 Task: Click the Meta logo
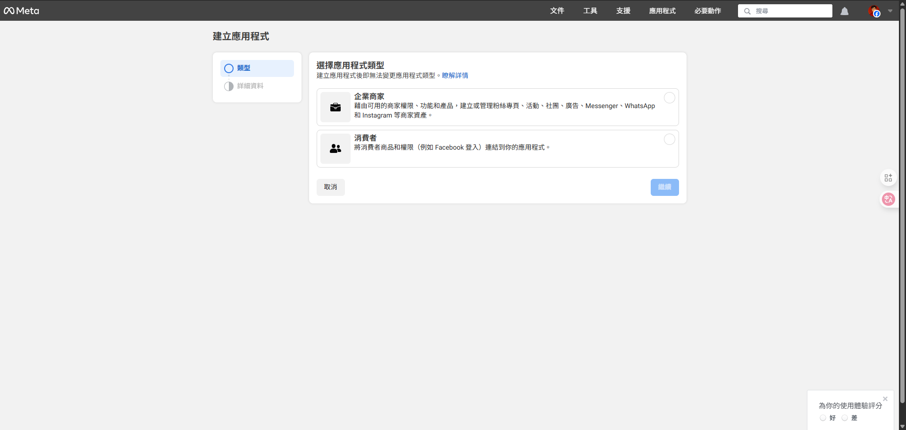[21, 10]
